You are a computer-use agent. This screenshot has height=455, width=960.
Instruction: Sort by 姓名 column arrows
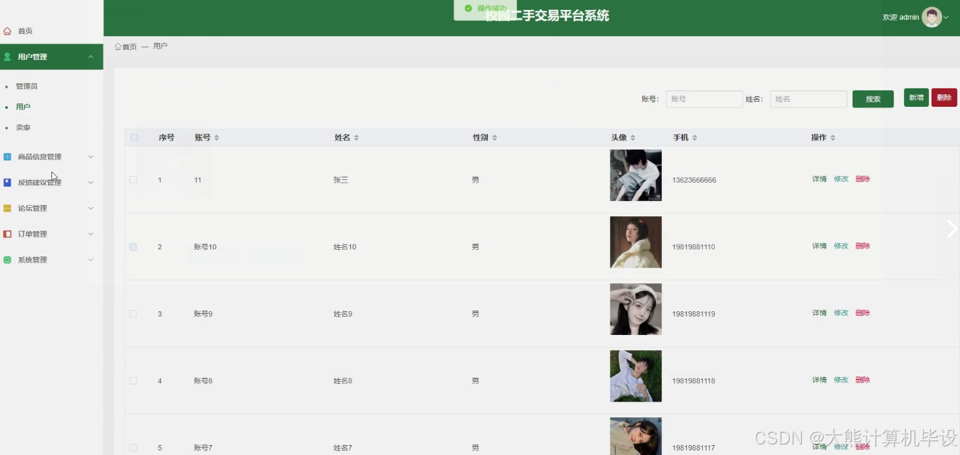coord(356,138)
